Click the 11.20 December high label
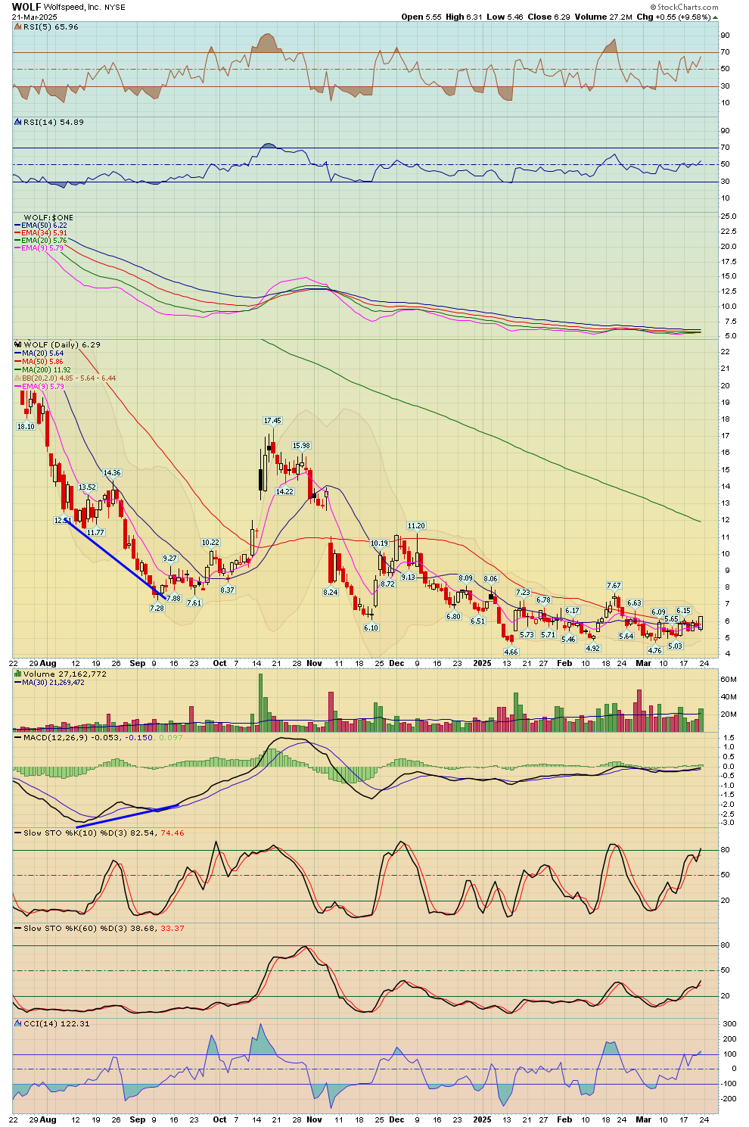 tap(416, 526)
